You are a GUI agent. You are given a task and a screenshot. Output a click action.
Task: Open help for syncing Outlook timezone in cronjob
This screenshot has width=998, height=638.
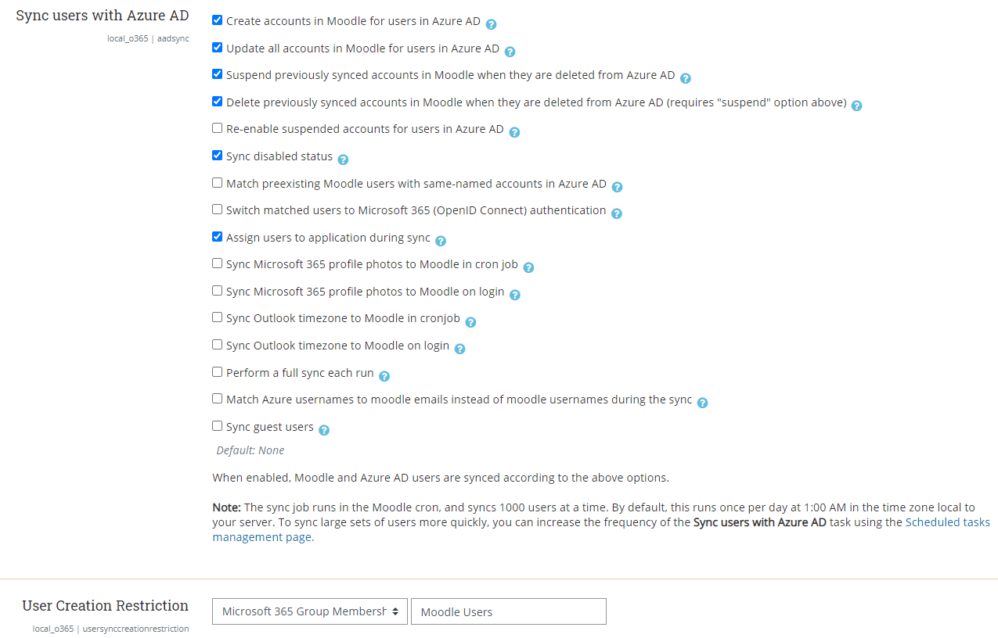(x=470, y=321)
